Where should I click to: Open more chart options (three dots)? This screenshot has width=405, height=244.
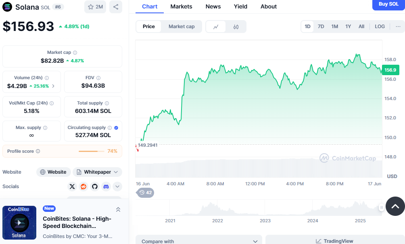click(398, 27)
